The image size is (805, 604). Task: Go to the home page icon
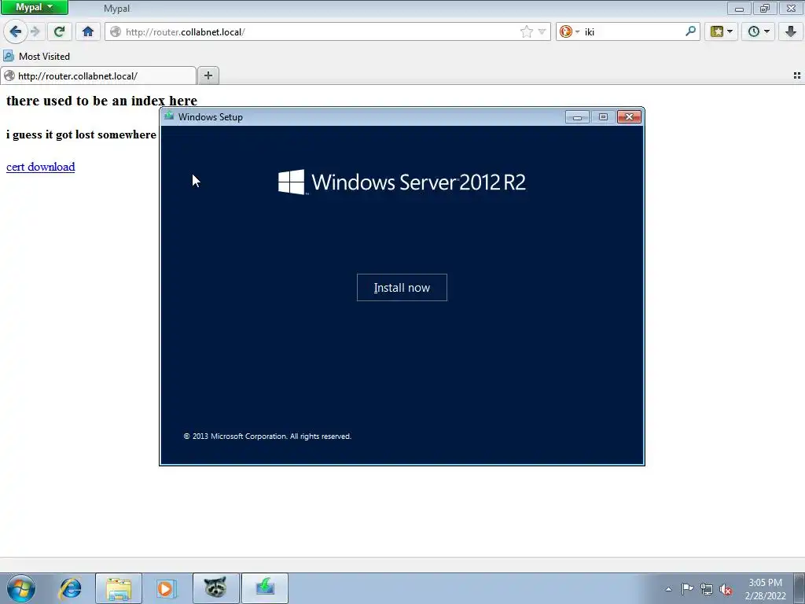tap(88, 31)
